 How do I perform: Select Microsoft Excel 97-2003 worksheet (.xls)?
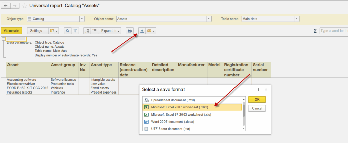pos(192,115)
